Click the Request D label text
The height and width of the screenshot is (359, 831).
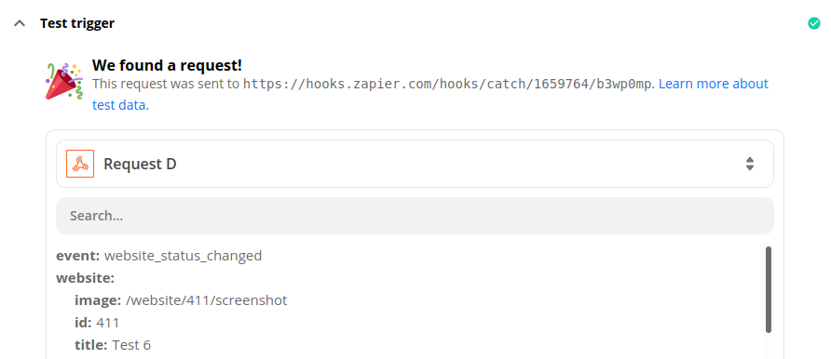(x=140, y=164)
